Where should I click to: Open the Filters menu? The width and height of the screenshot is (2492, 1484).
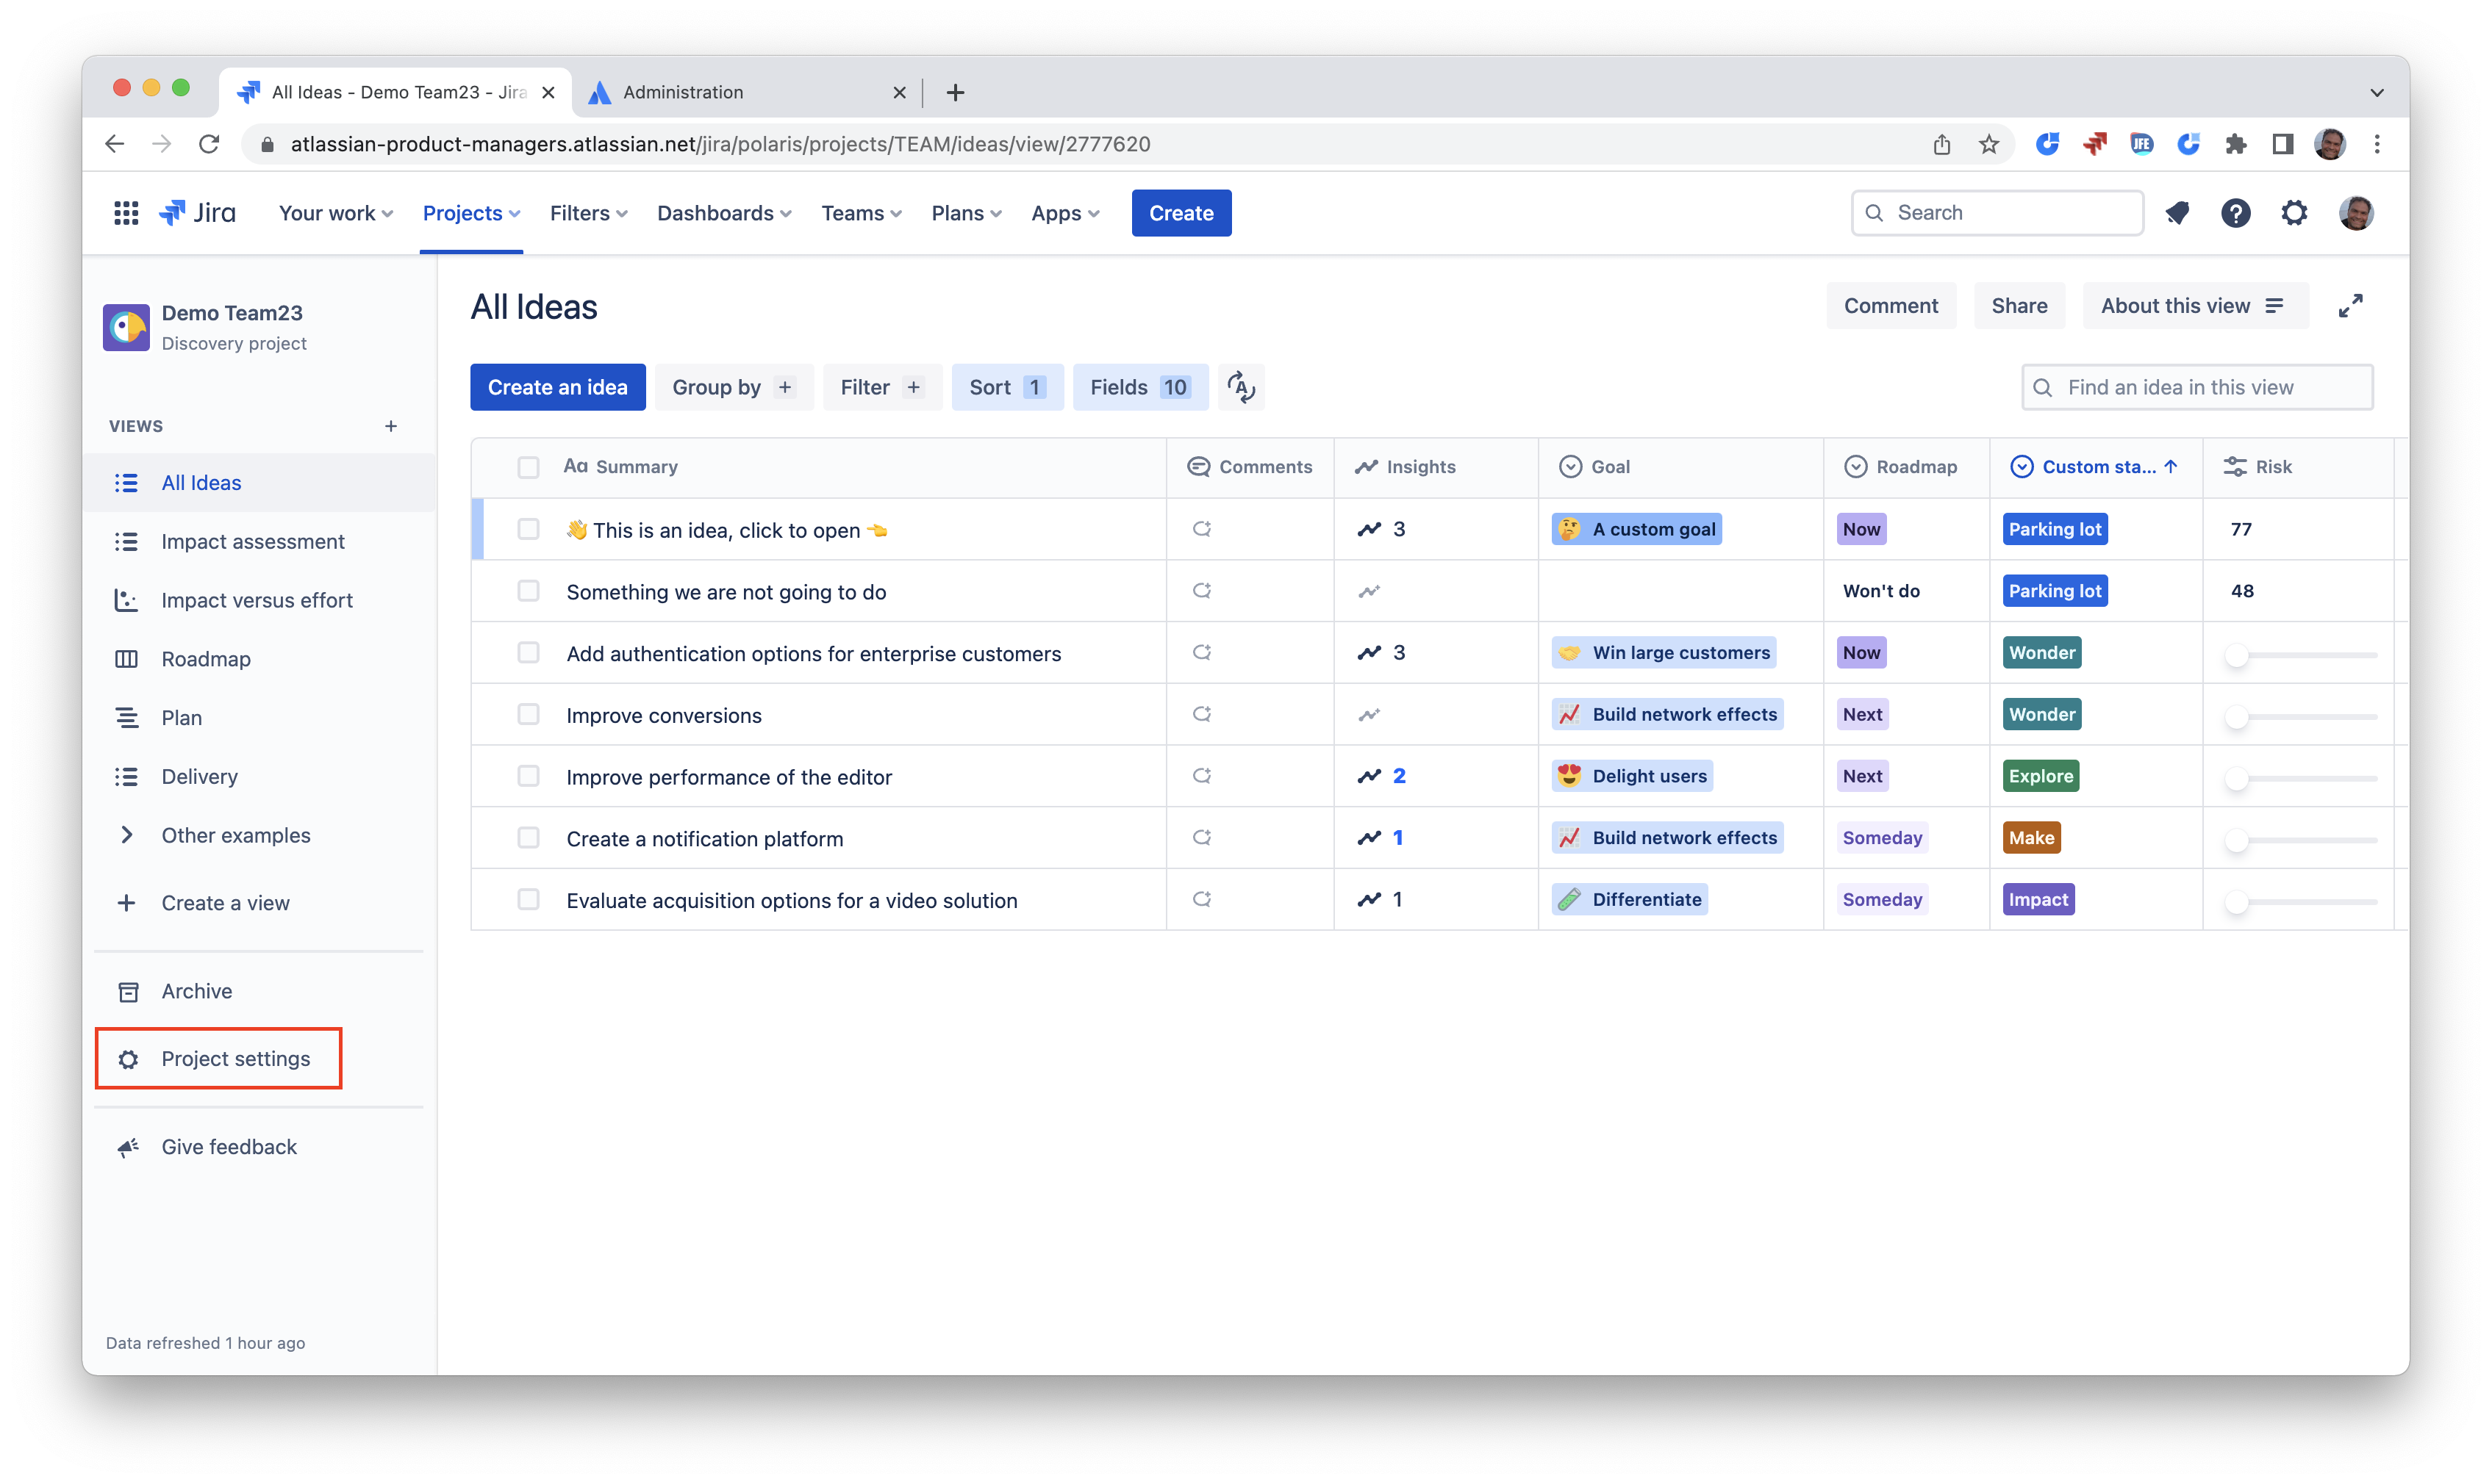click(x=587, y=212)
